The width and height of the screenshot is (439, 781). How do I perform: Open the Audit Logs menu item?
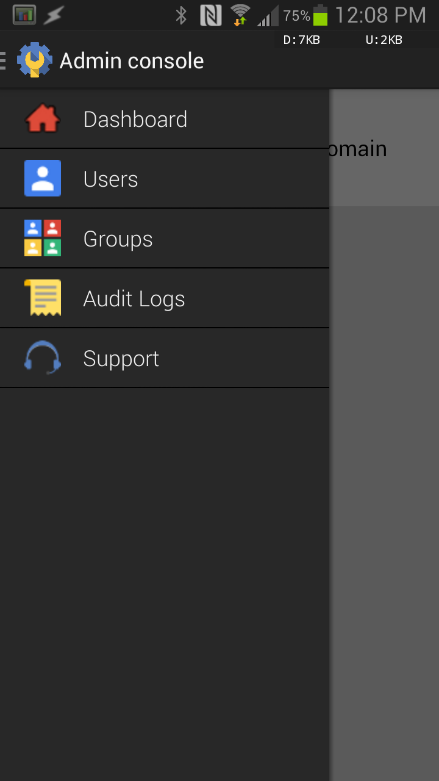point(165,298)
